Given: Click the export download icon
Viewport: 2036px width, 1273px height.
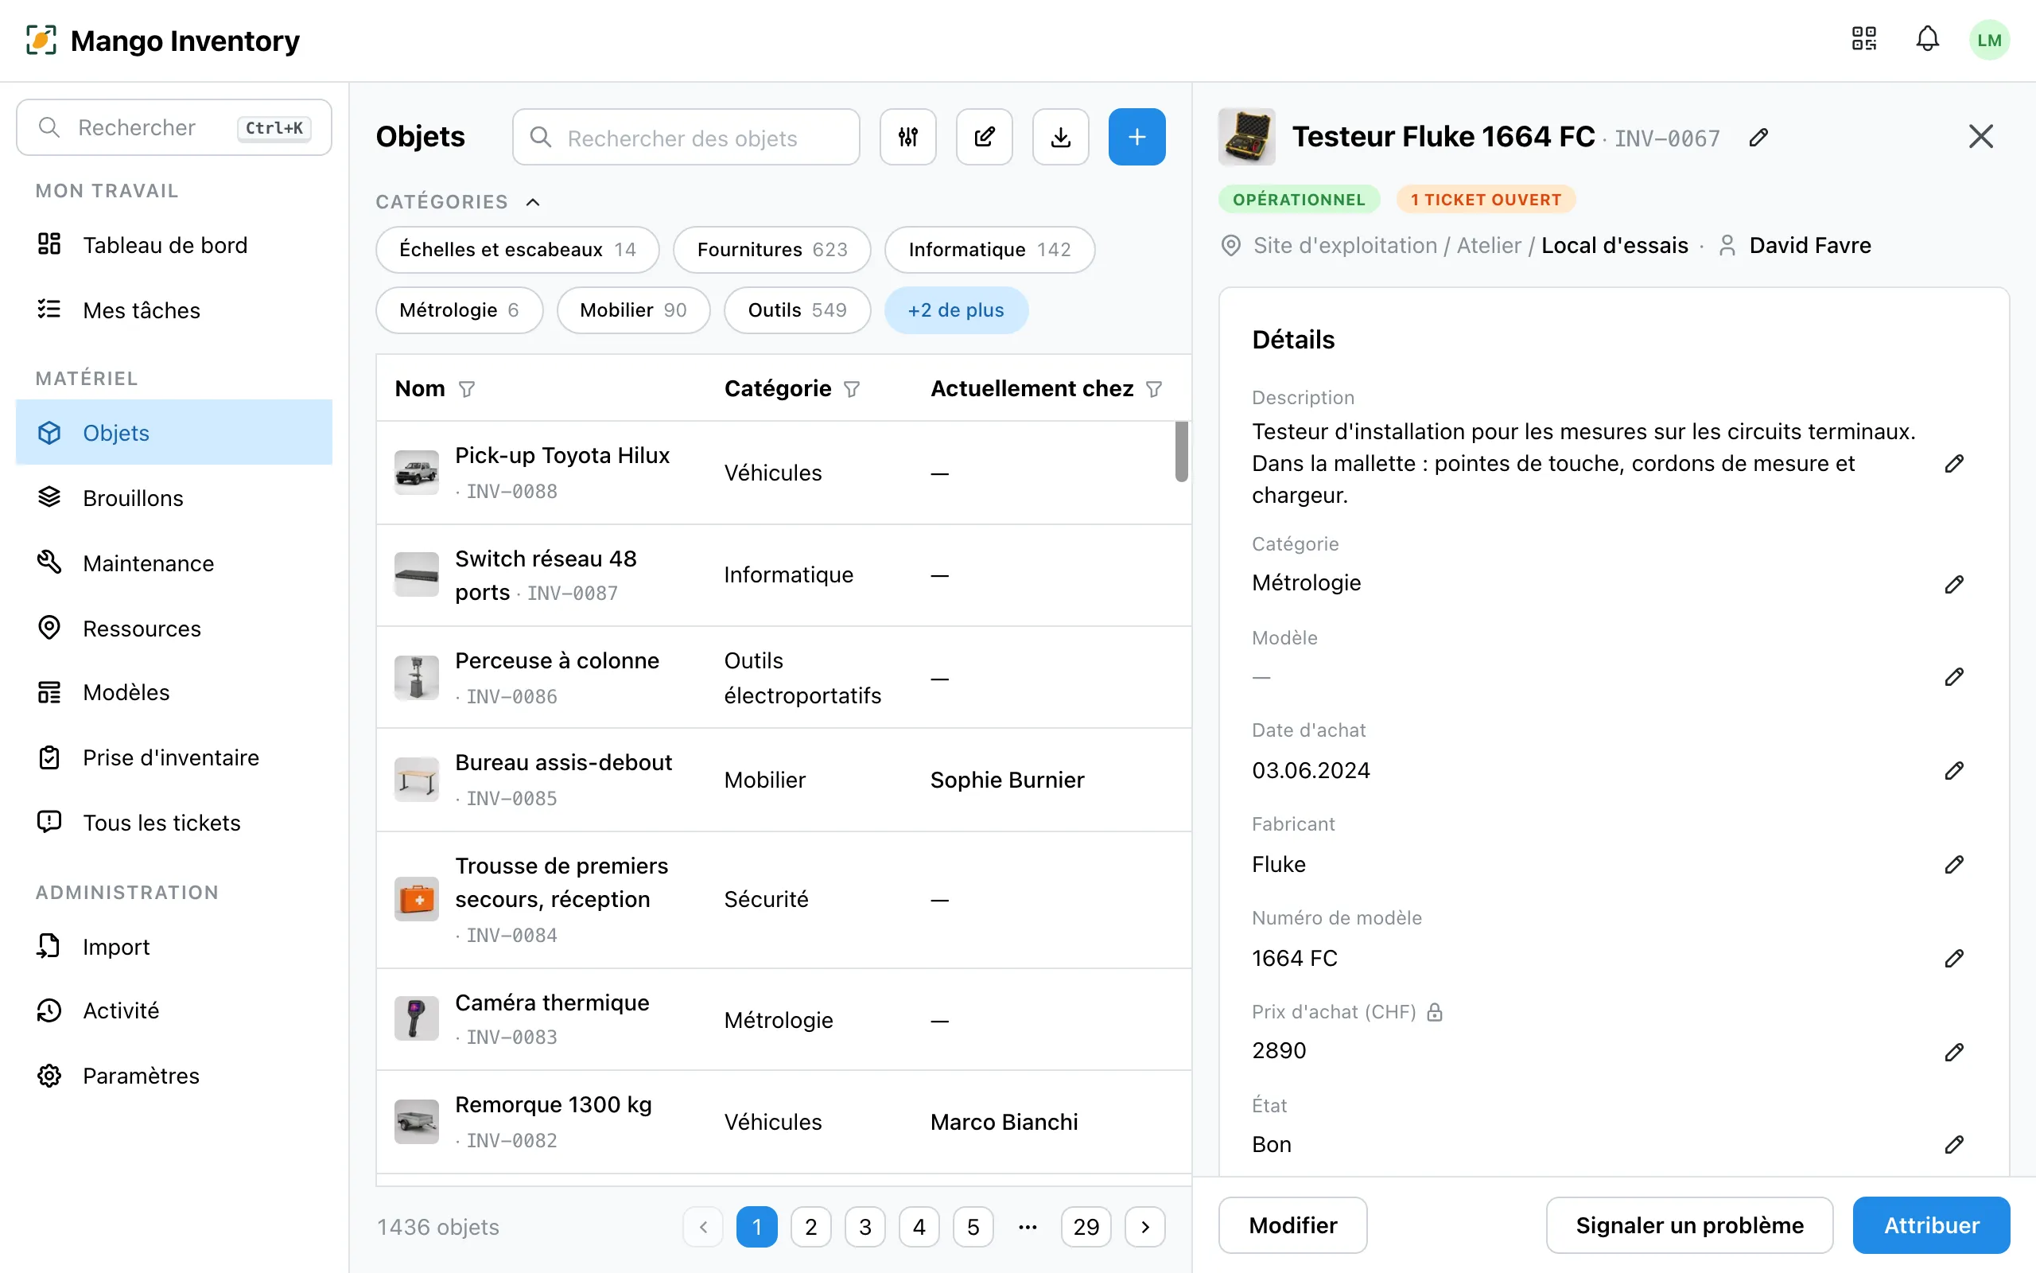Looking at the screenshot, I should 1060,136.
